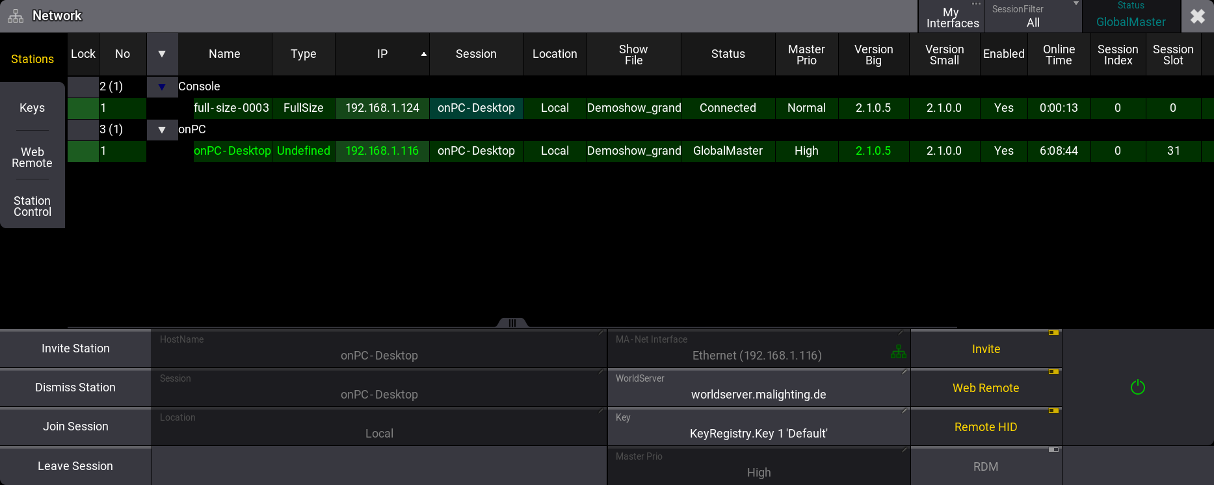Click the triangle icon column header

(162, 54)
